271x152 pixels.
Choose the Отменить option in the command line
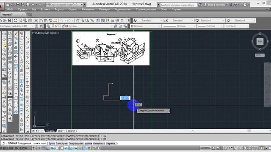[99, 144]
